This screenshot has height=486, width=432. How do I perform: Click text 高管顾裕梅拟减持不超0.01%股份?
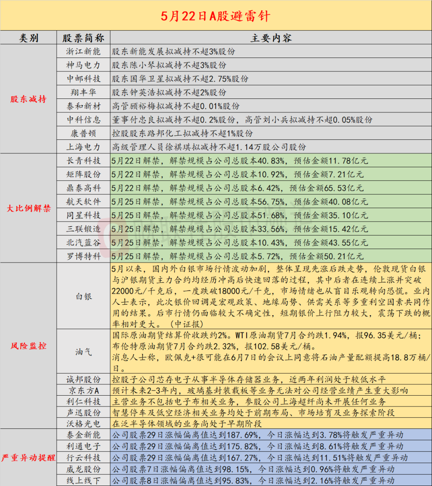[x=175, y=106]
